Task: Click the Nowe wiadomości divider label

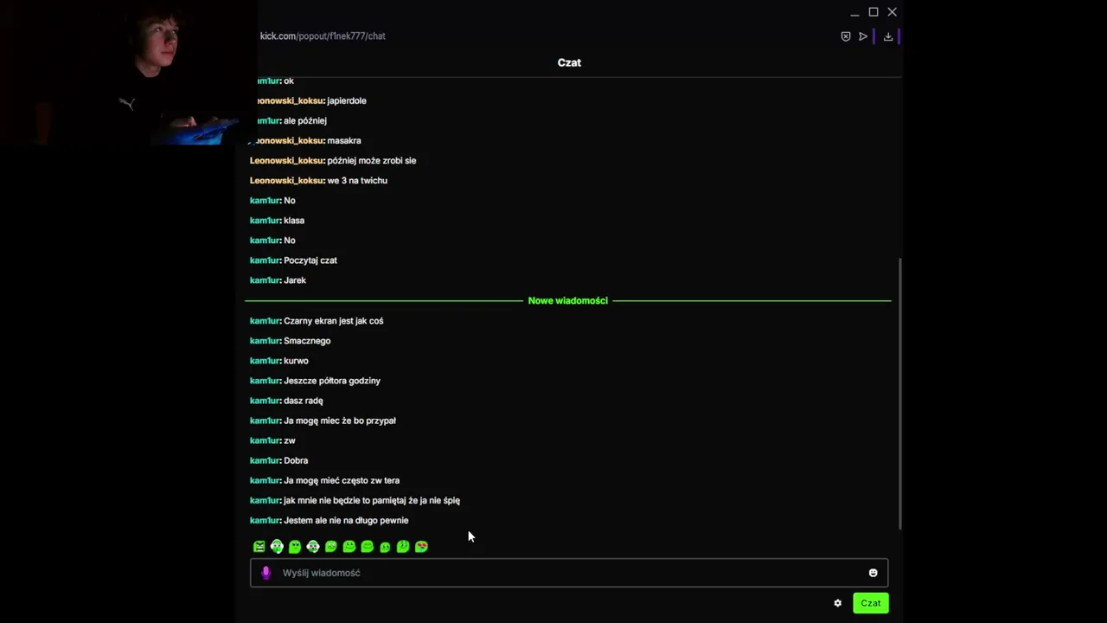Action: 567,301
